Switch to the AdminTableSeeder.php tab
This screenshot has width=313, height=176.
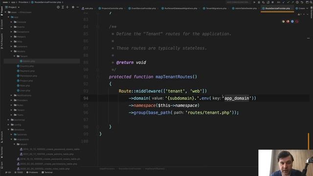[x=245, y=8]
